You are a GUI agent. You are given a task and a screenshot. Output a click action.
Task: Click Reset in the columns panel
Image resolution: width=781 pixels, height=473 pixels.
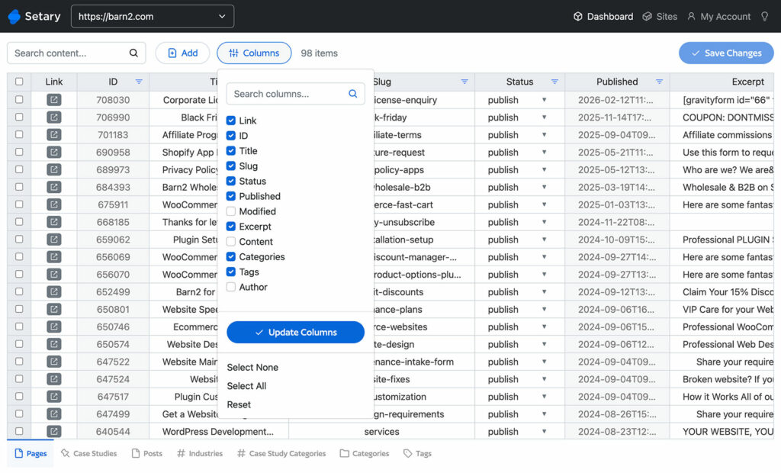pos(239,404)
